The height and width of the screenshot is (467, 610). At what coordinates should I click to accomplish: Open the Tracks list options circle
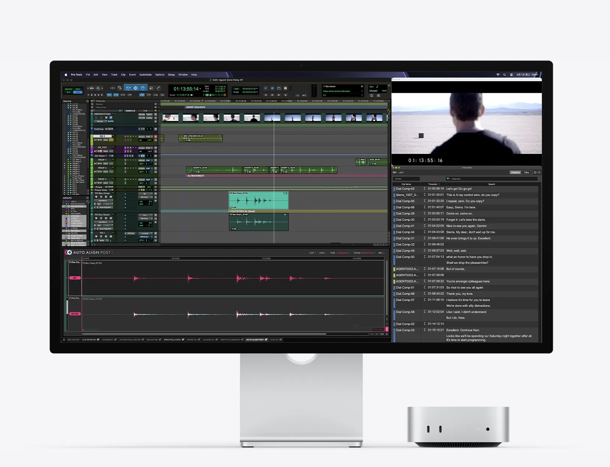coord(87,101)
